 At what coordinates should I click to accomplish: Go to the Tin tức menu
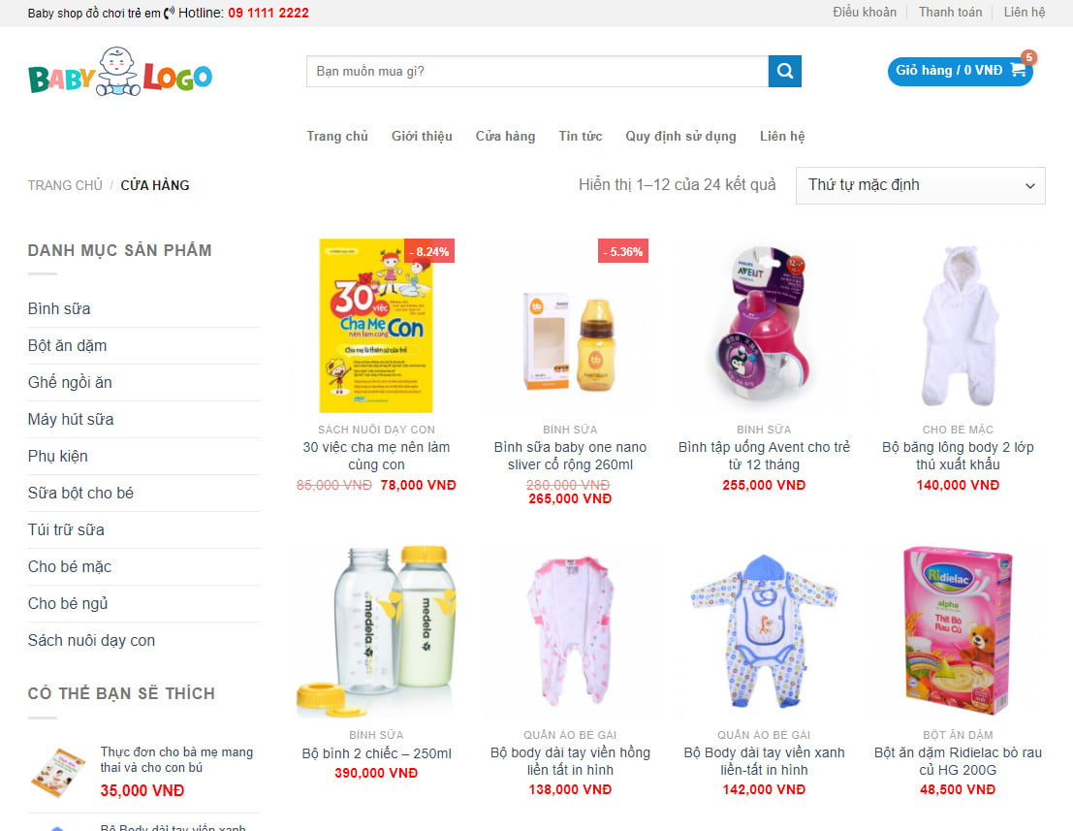click(x=581, y=136)
